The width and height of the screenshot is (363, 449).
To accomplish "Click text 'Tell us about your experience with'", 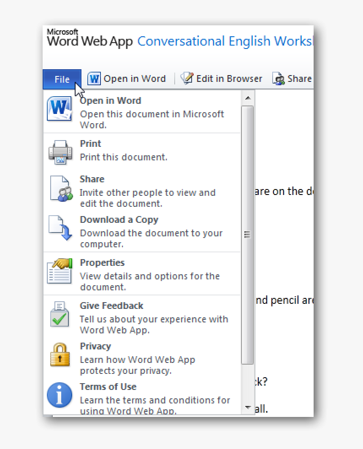I will [x=154, y=319].
